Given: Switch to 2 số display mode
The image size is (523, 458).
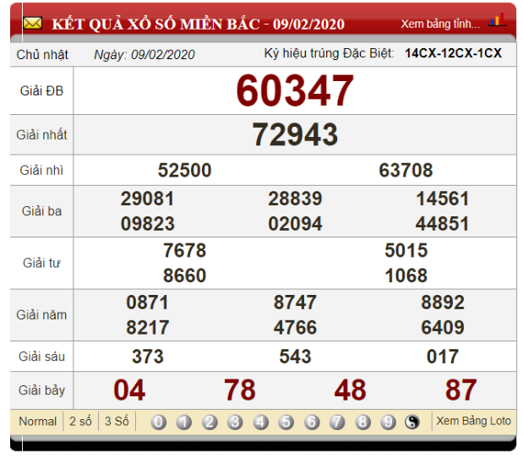Looking at the screenshot, I should tap(81, 421).
